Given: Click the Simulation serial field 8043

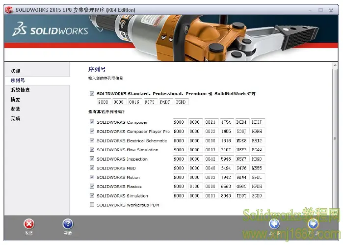Looking at the screenshot, I should pyautogui.click(x=226, y=195).
